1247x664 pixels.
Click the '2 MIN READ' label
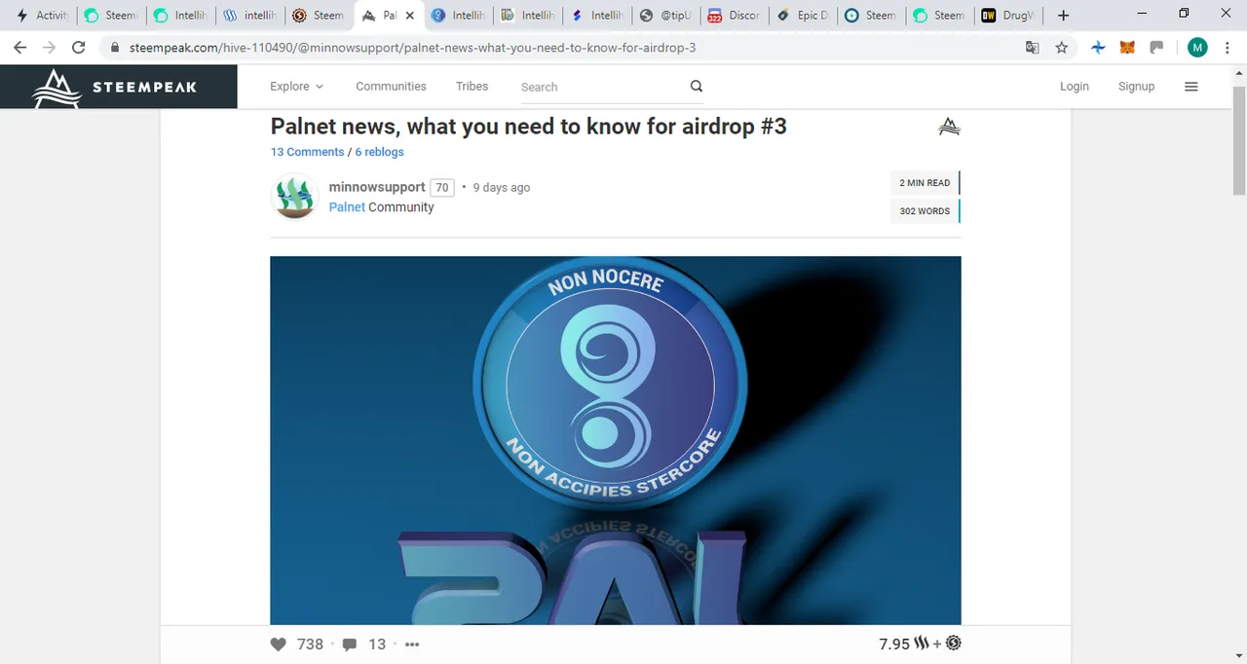click(925, 183)
